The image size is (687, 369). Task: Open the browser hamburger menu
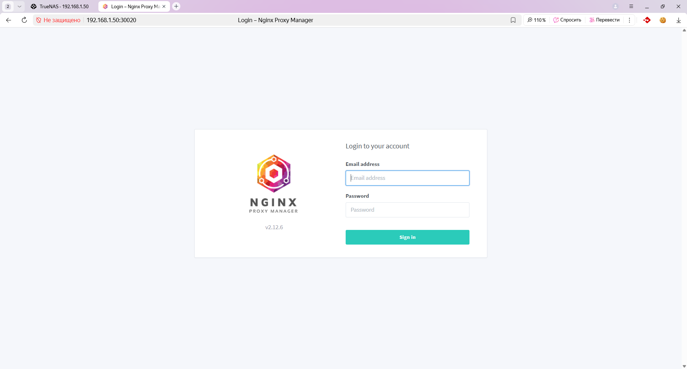point(631,6)
